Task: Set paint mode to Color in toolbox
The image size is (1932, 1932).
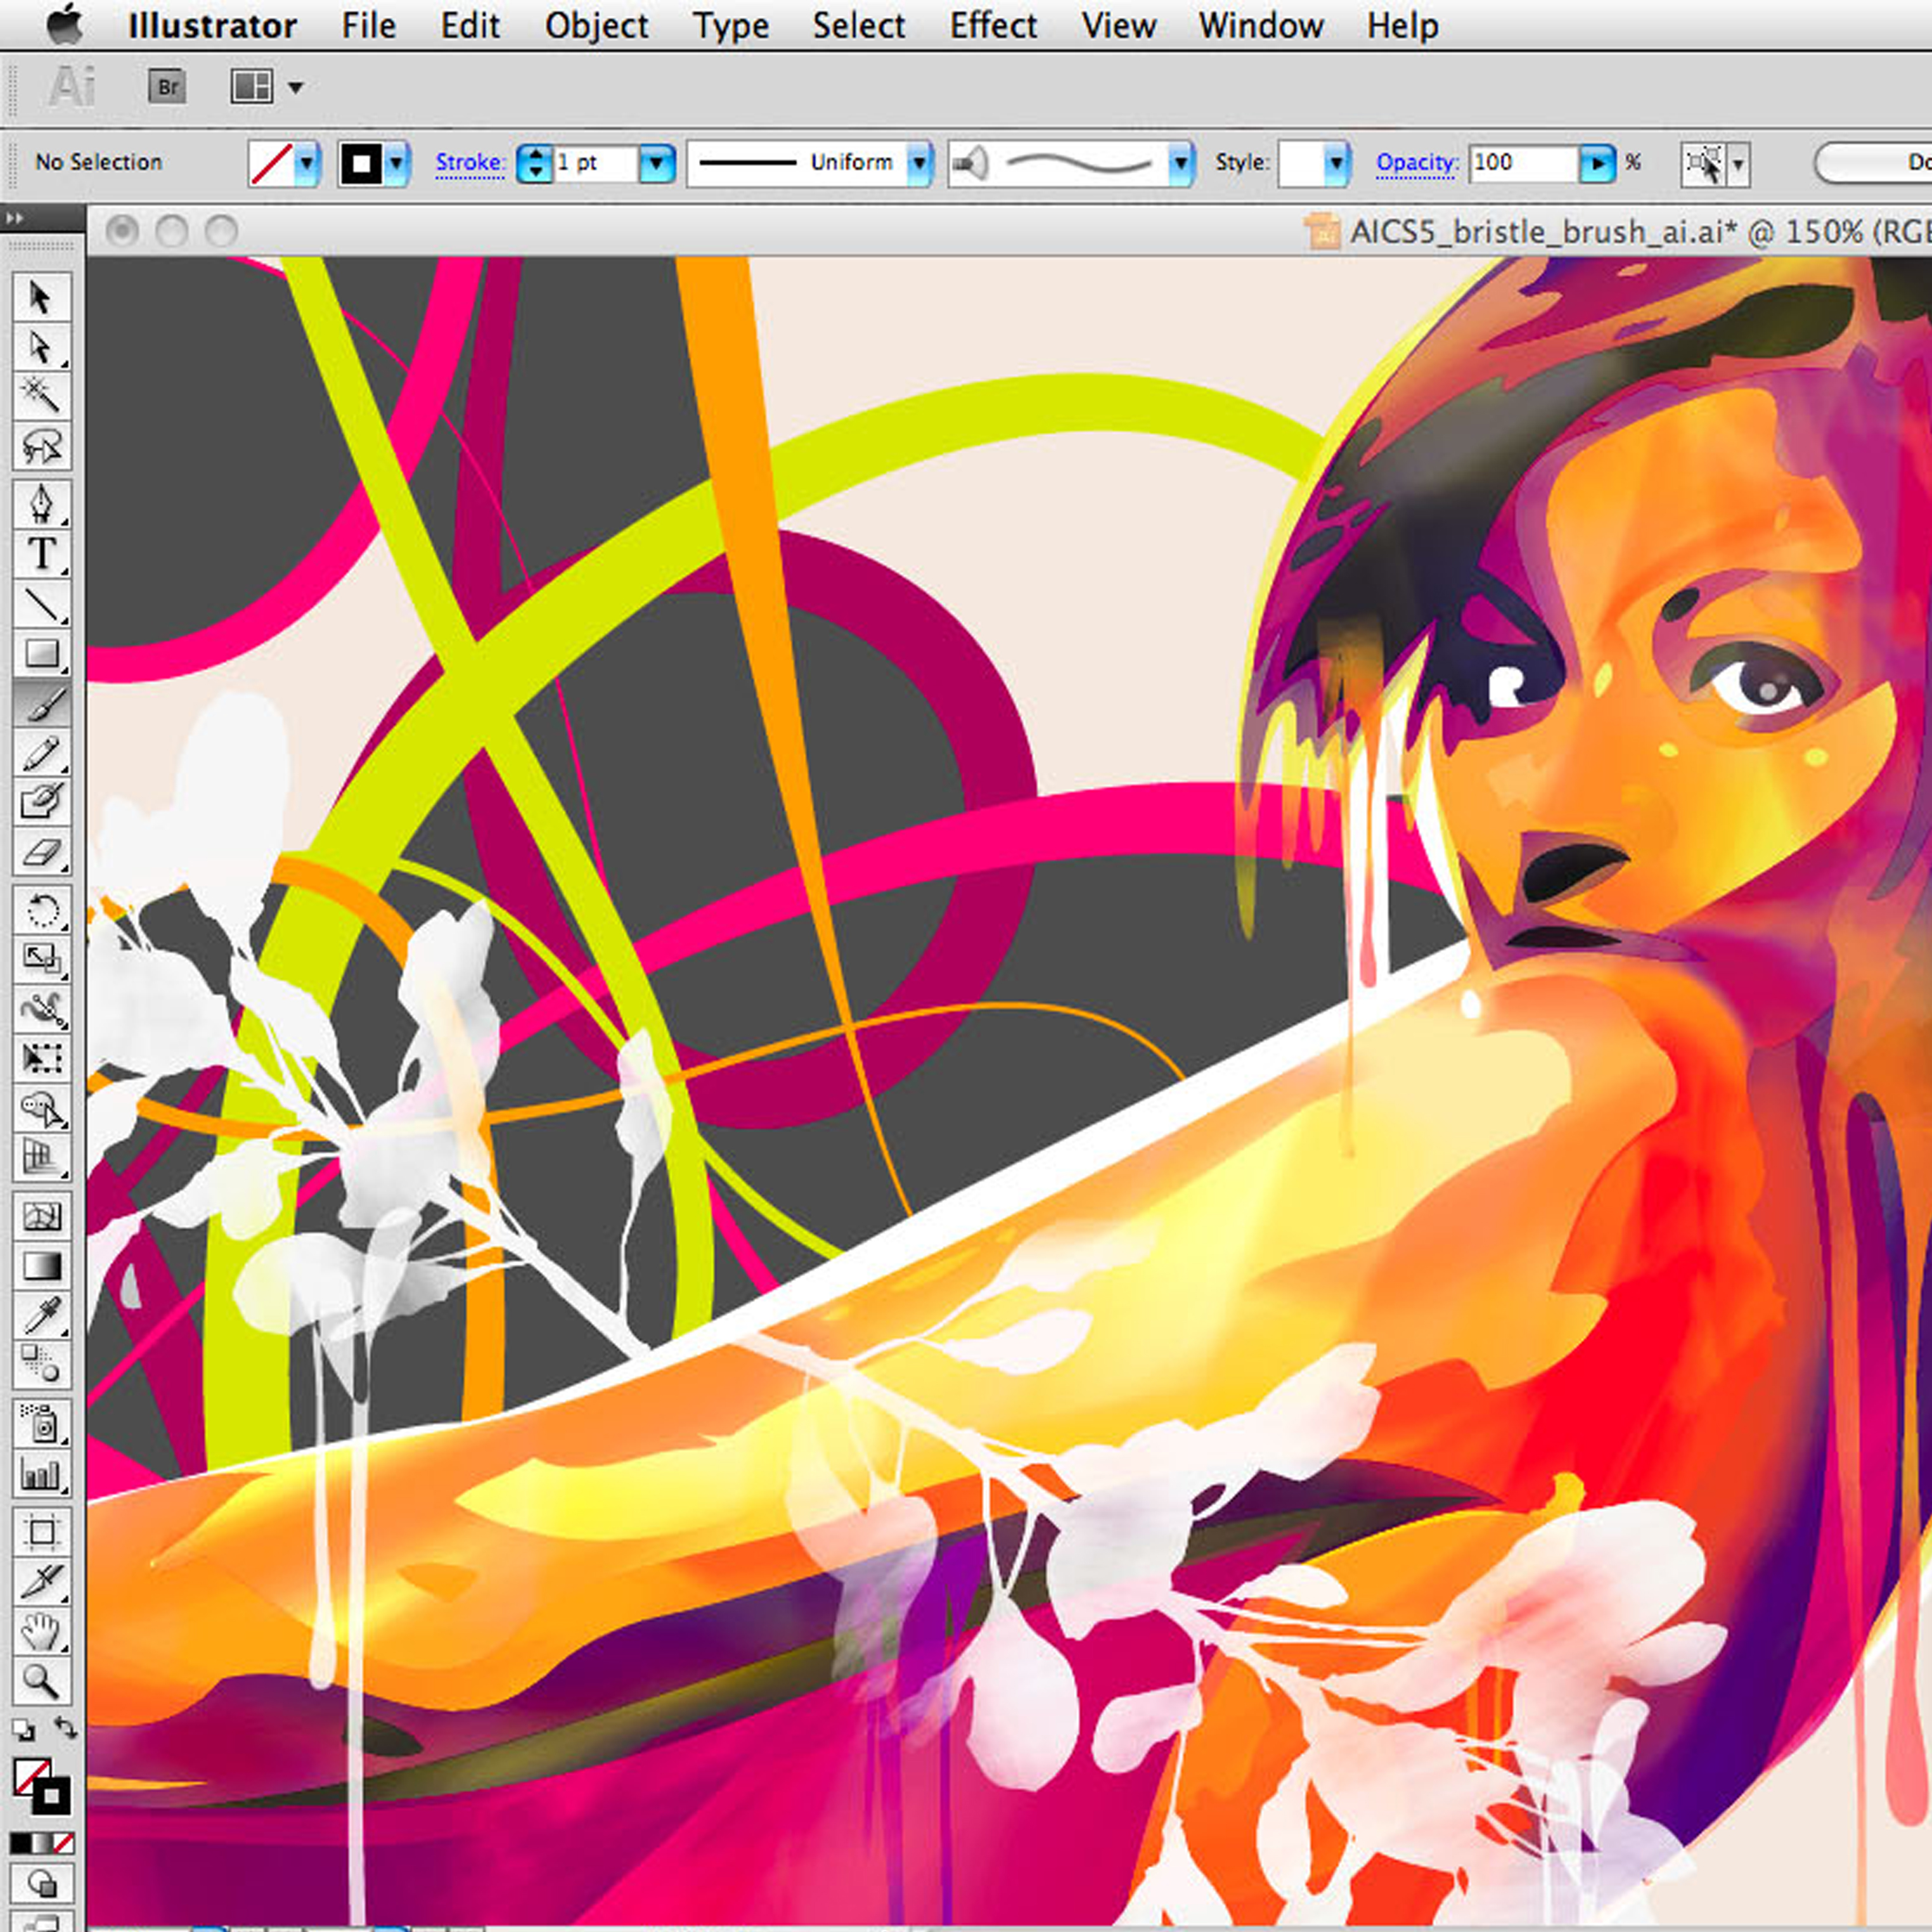Action: tap(20, 1843)
